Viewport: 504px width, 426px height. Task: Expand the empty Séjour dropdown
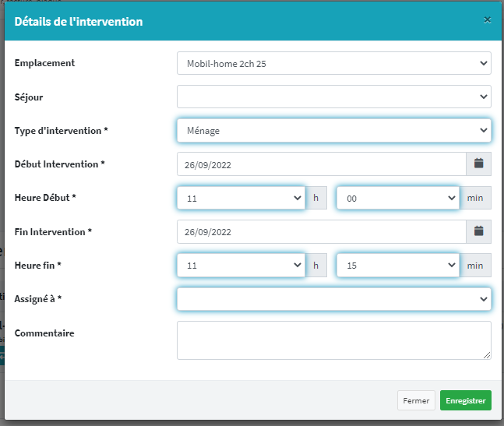[333, 97]
